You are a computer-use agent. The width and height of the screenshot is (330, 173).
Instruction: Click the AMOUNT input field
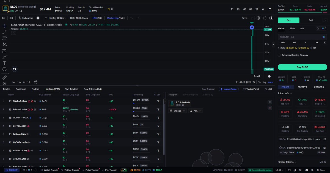tap(302, 37)
